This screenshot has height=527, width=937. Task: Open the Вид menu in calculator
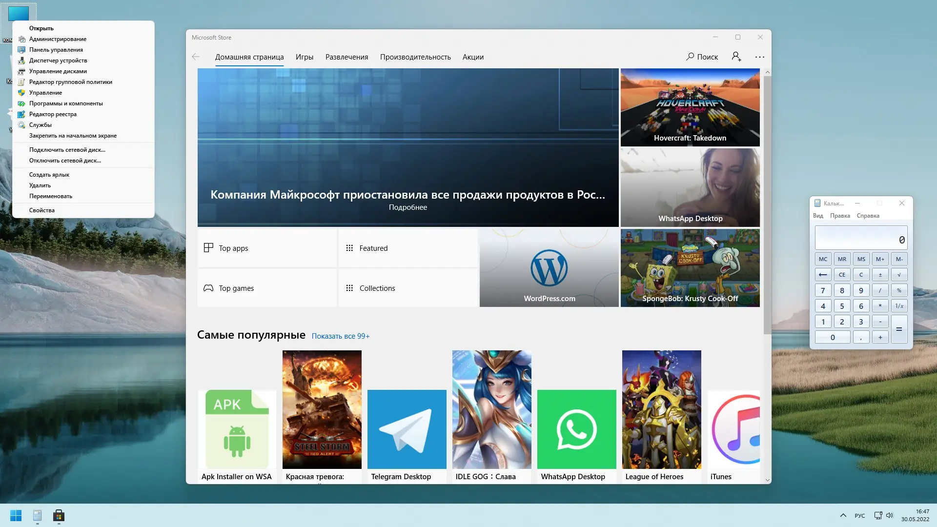818,216
